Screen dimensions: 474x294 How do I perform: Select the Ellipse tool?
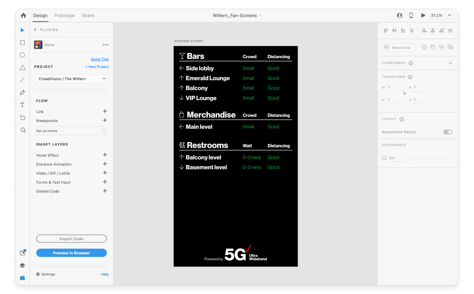click(x=22, y=55)
